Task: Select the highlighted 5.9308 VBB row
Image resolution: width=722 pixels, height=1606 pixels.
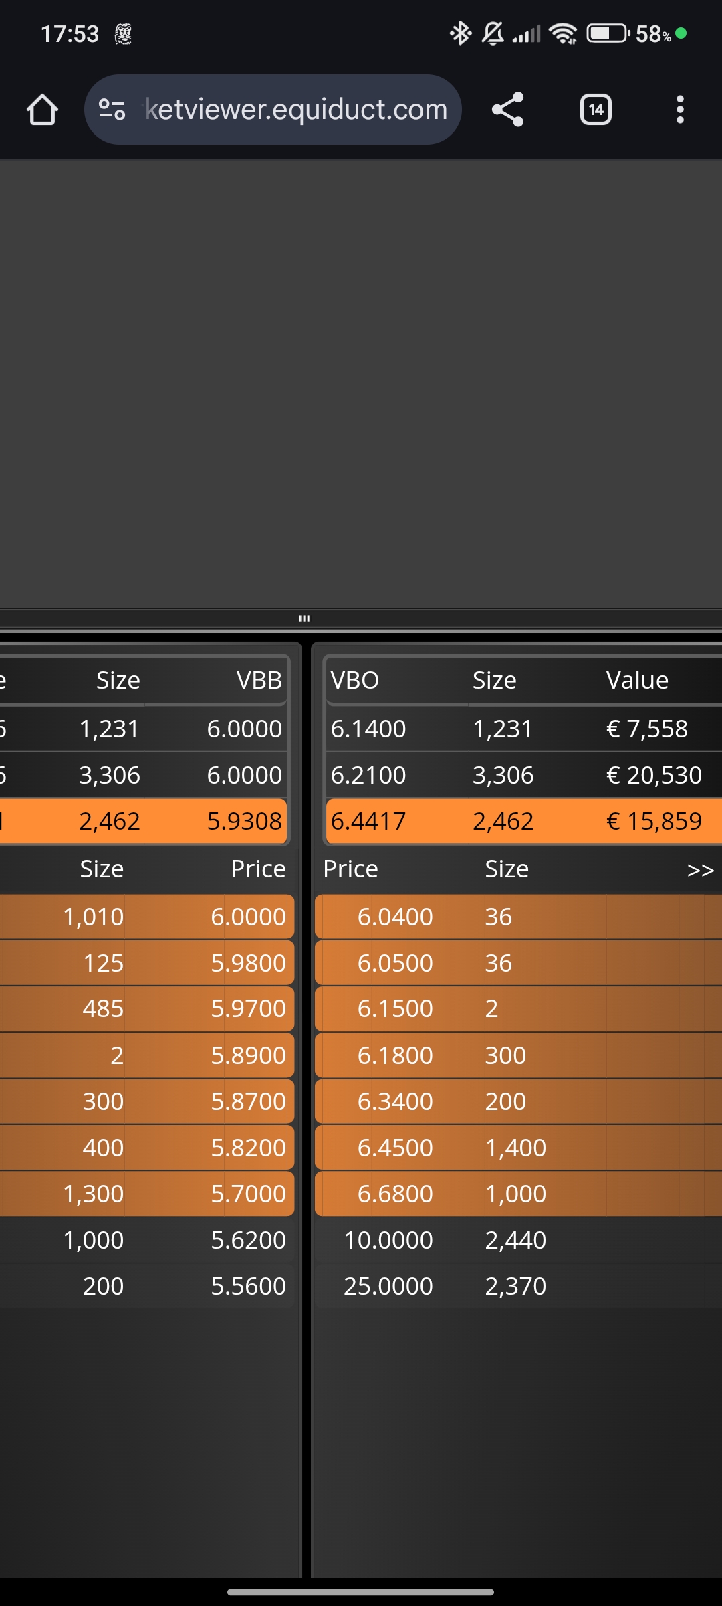Action: tap(144, 821)
